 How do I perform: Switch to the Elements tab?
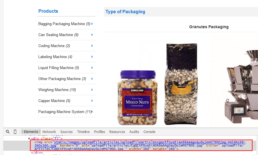coord(31,132)
